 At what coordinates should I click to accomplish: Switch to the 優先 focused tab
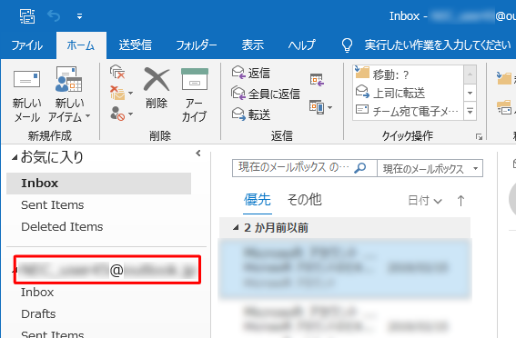(x=257, y=200)
